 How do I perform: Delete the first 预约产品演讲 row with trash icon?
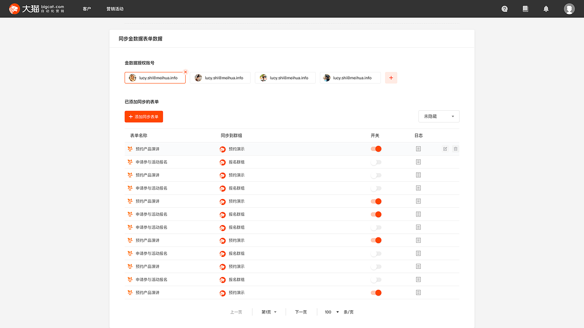coord(455,149)
